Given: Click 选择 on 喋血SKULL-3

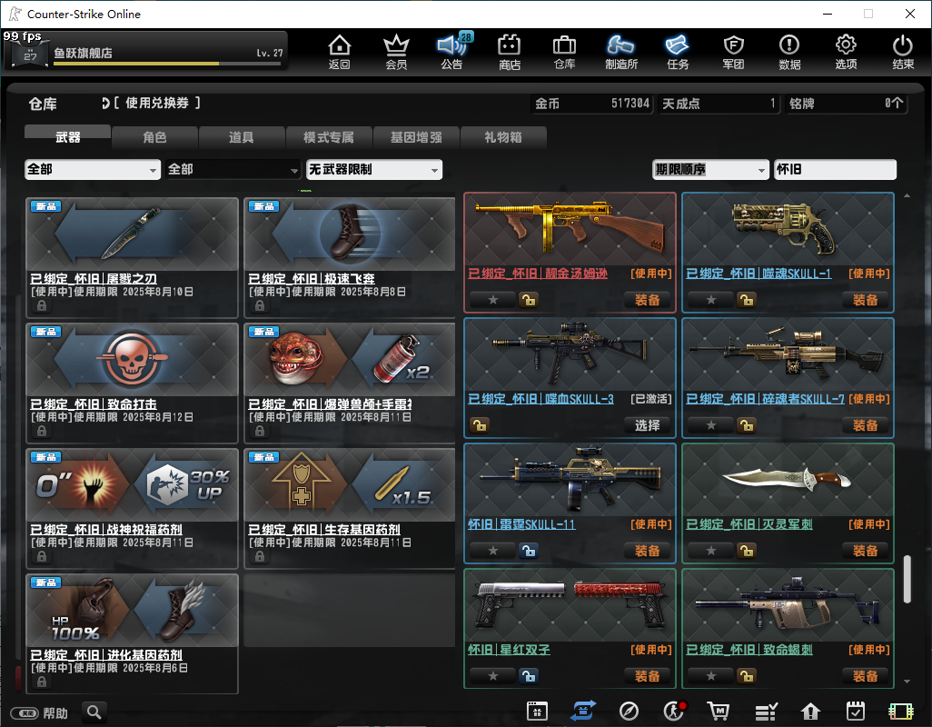Looking at the screenshot, I should pos(647,425).
